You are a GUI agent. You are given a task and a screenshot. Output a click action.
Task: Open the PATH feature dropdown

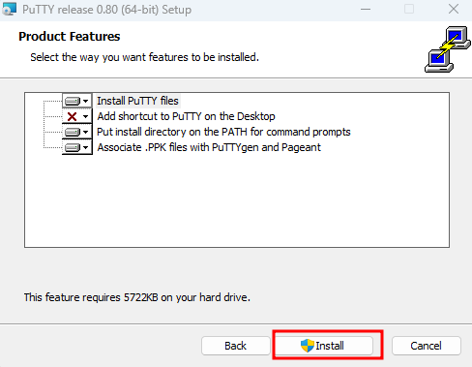[77, 132]
